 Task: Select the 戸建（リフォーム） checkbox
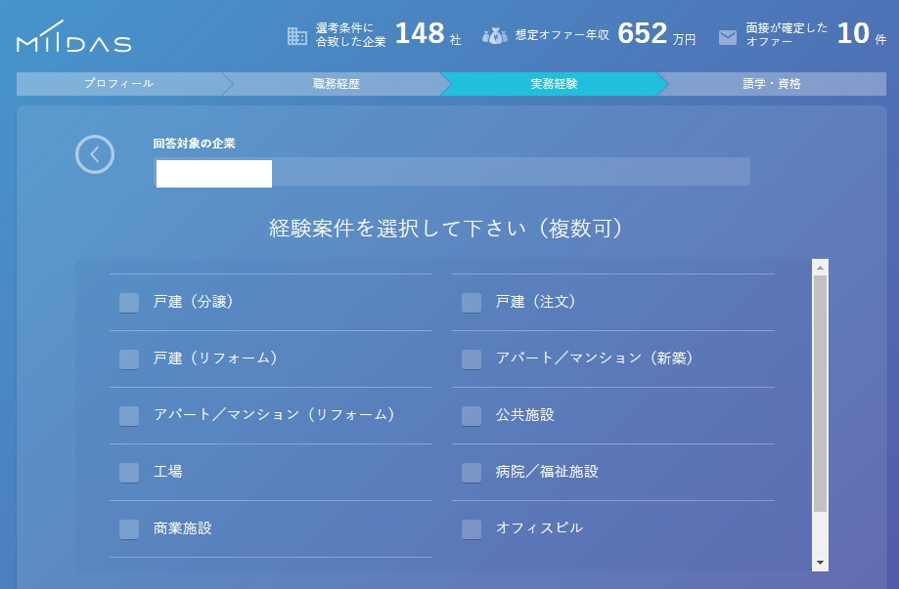(x=129, y=359)
